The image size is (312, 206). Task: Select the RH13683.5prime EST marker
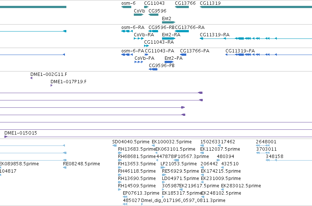[120, 153]
